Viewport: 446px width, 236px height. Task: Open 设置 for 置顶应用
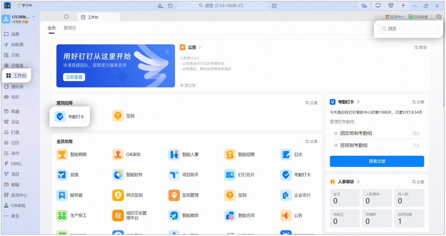(311, 103)
